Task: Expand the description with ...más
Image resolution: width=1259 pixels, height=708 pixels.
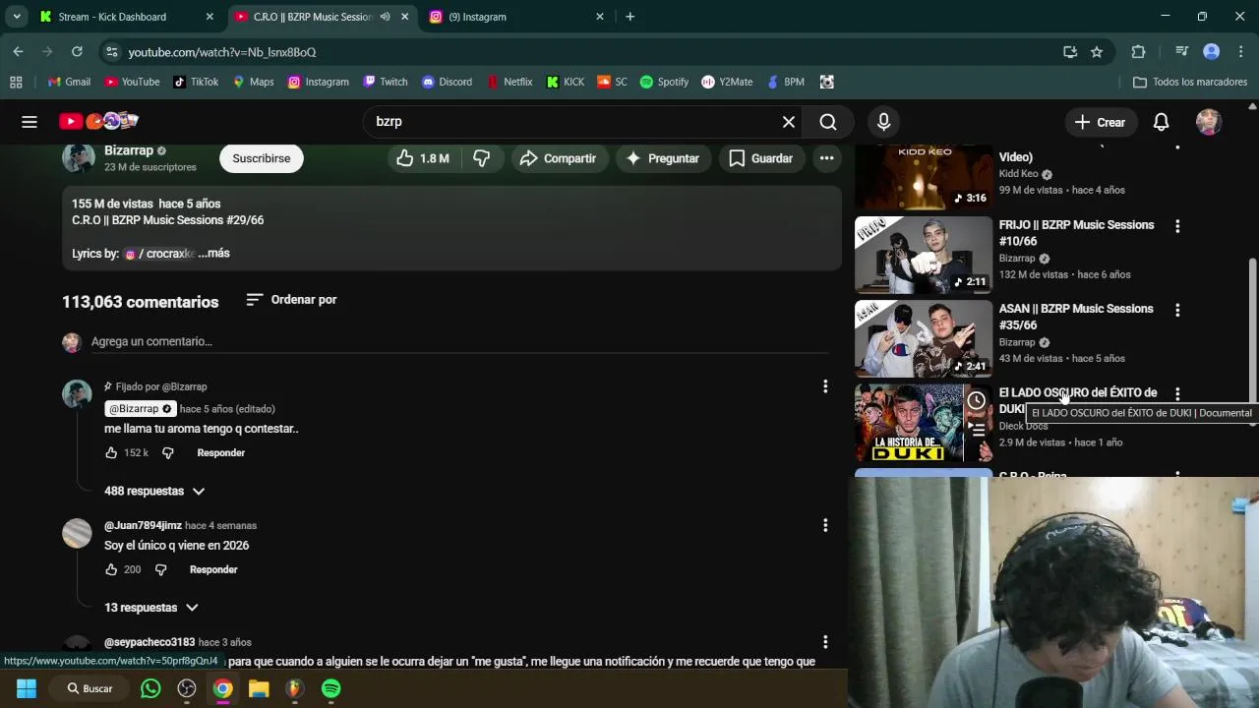Action: point(213,253)
